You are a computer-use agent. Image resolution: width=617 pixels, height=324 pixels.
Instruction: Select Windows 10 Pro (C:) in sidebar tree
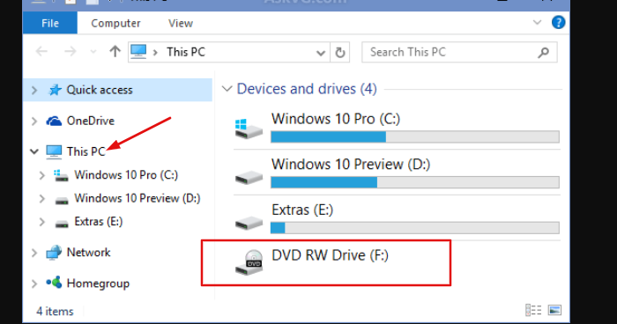(x=126, y=175)
